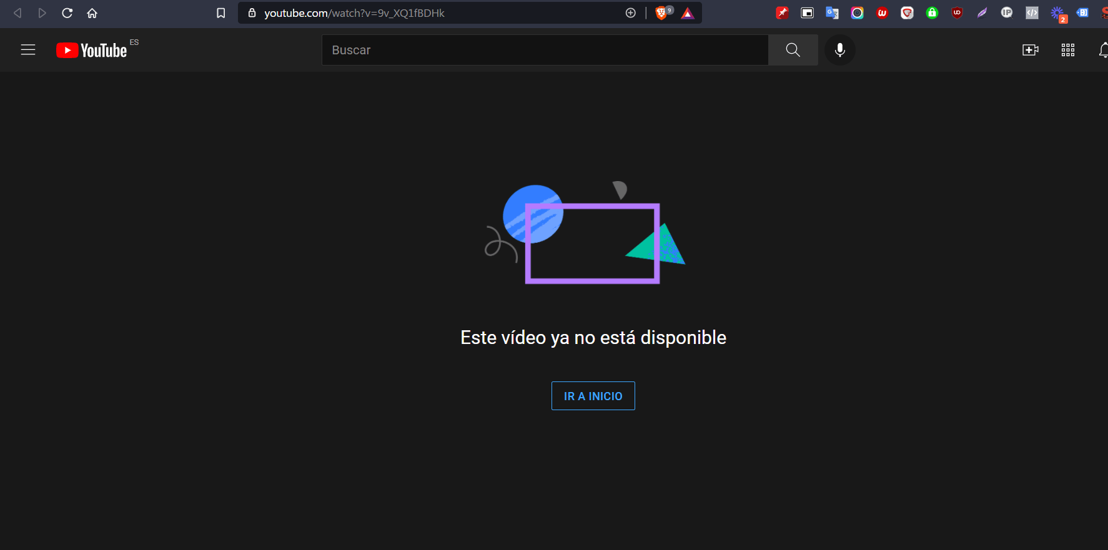Open the browser home page
This screenshot has height=550, width=1108.
(92, 13)
